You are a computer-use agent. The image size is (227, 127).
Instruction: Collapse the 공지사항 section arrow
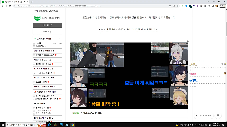pyautogui.click(x=60, y=104)
